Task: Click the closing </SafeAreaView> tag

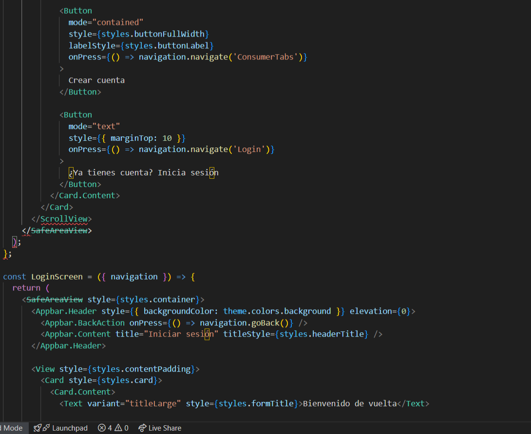Action: coord(57,230)
